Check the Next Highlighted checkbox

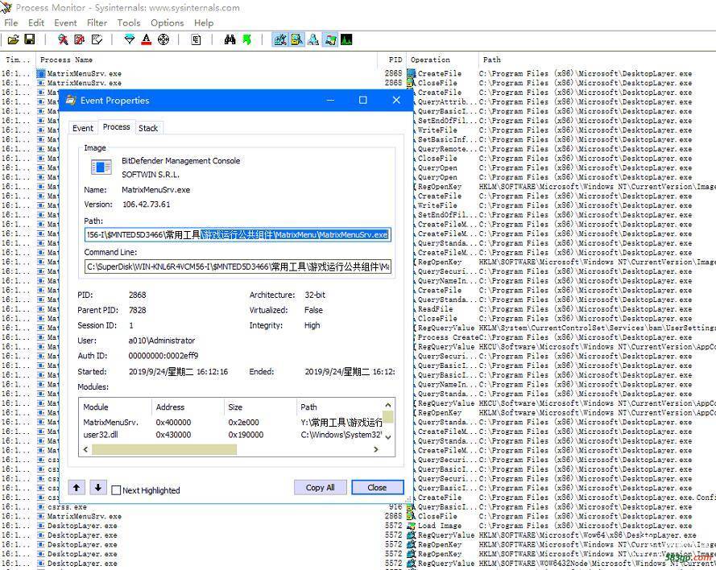point(116,490)
